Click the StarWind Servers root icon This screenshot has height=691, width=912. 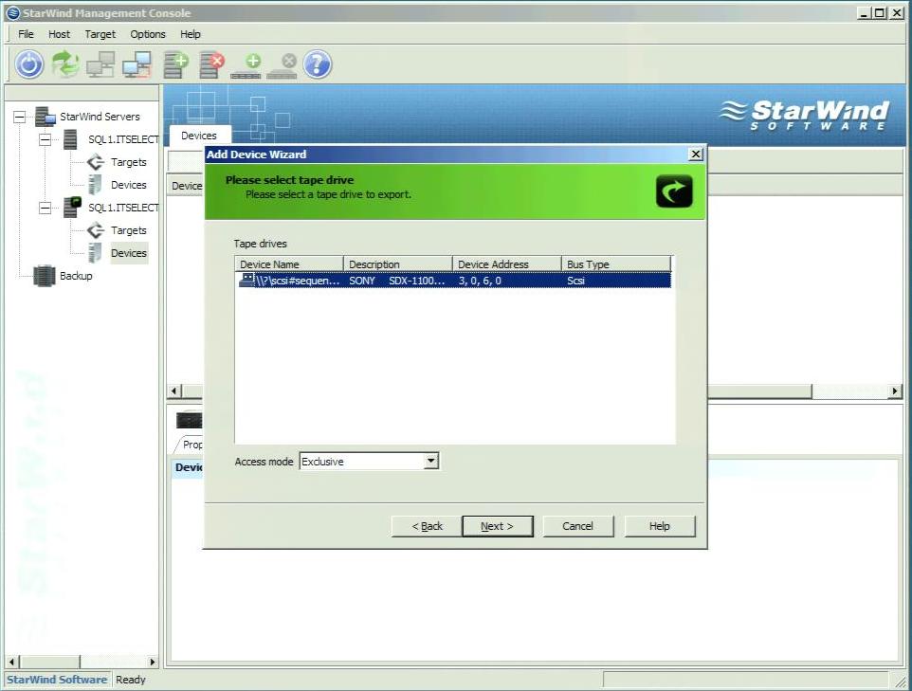click(x=45, y=117)
